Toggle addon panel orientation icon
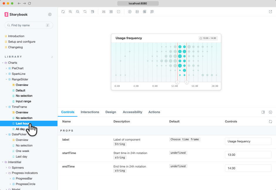Image resolution: width=276 pixels, height=190 pixels. [x=263, y=112]
